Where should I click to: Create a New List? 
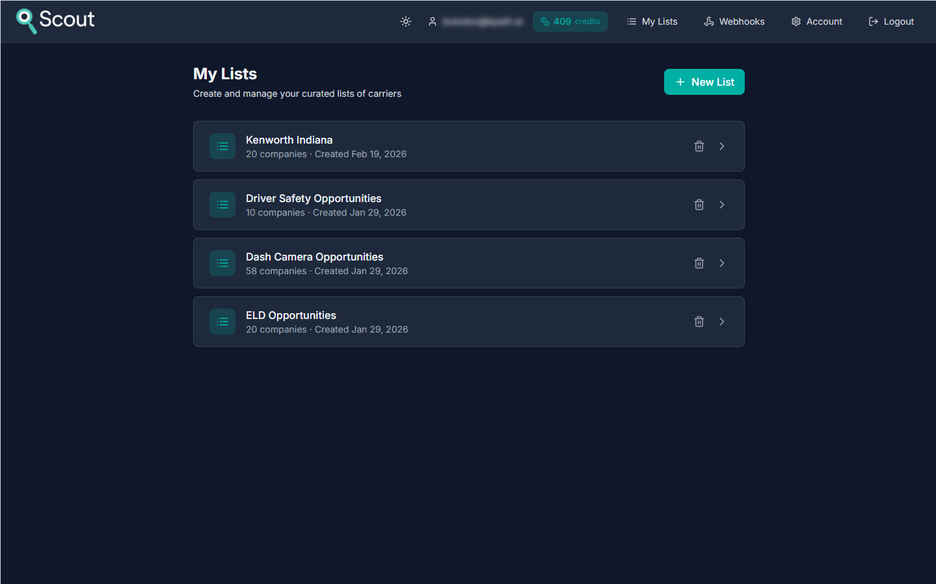[x=704, y=82]
